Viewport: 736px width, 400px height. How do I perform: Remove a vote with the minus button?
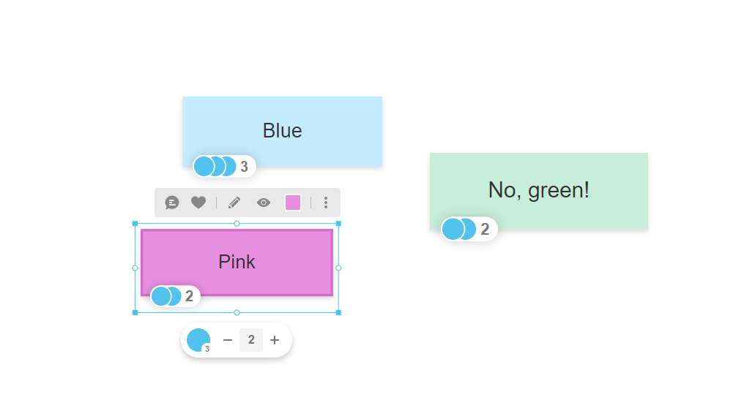[x=228, y=340]
